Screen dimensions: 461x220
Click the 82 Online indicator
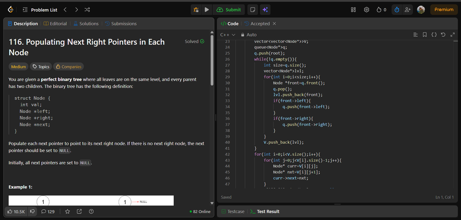point(200,212)
